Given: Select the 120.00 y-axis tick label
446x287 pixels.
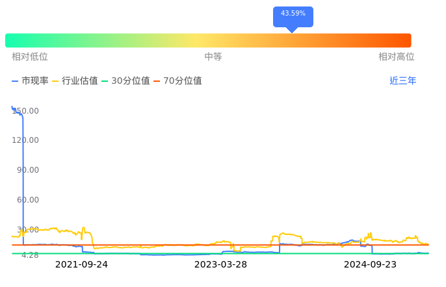Looking at the screenshot, I should 26,140.
